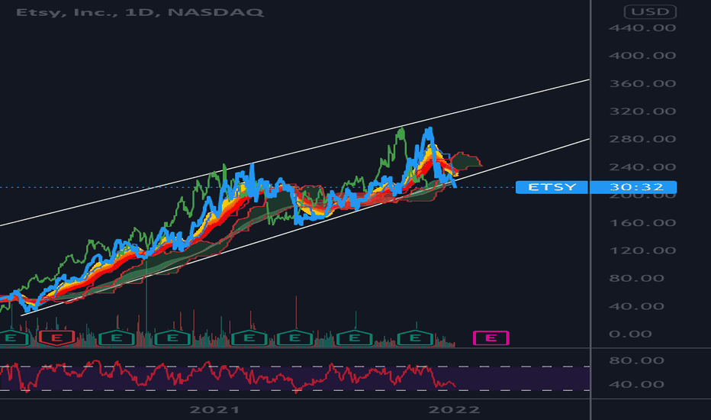Click the 320.00 price axis label
Viewport: 711px width, 420px height.
(x=642, y=111)
